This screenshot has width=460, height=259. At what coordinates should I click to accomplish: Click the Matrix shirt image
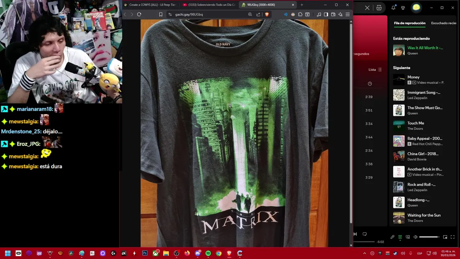pyautogui.click(x=234, y=133)
